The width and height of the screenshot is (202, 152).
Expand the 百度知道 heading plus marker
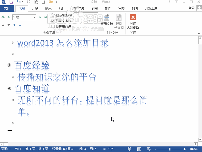pyautogui.click(x=9, y=88)
